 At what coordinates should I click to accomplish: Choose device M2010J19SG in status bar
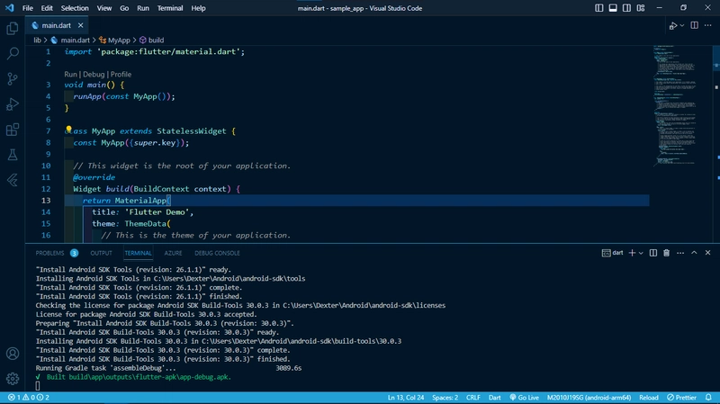pyautogui.click(x=589, y=397)
